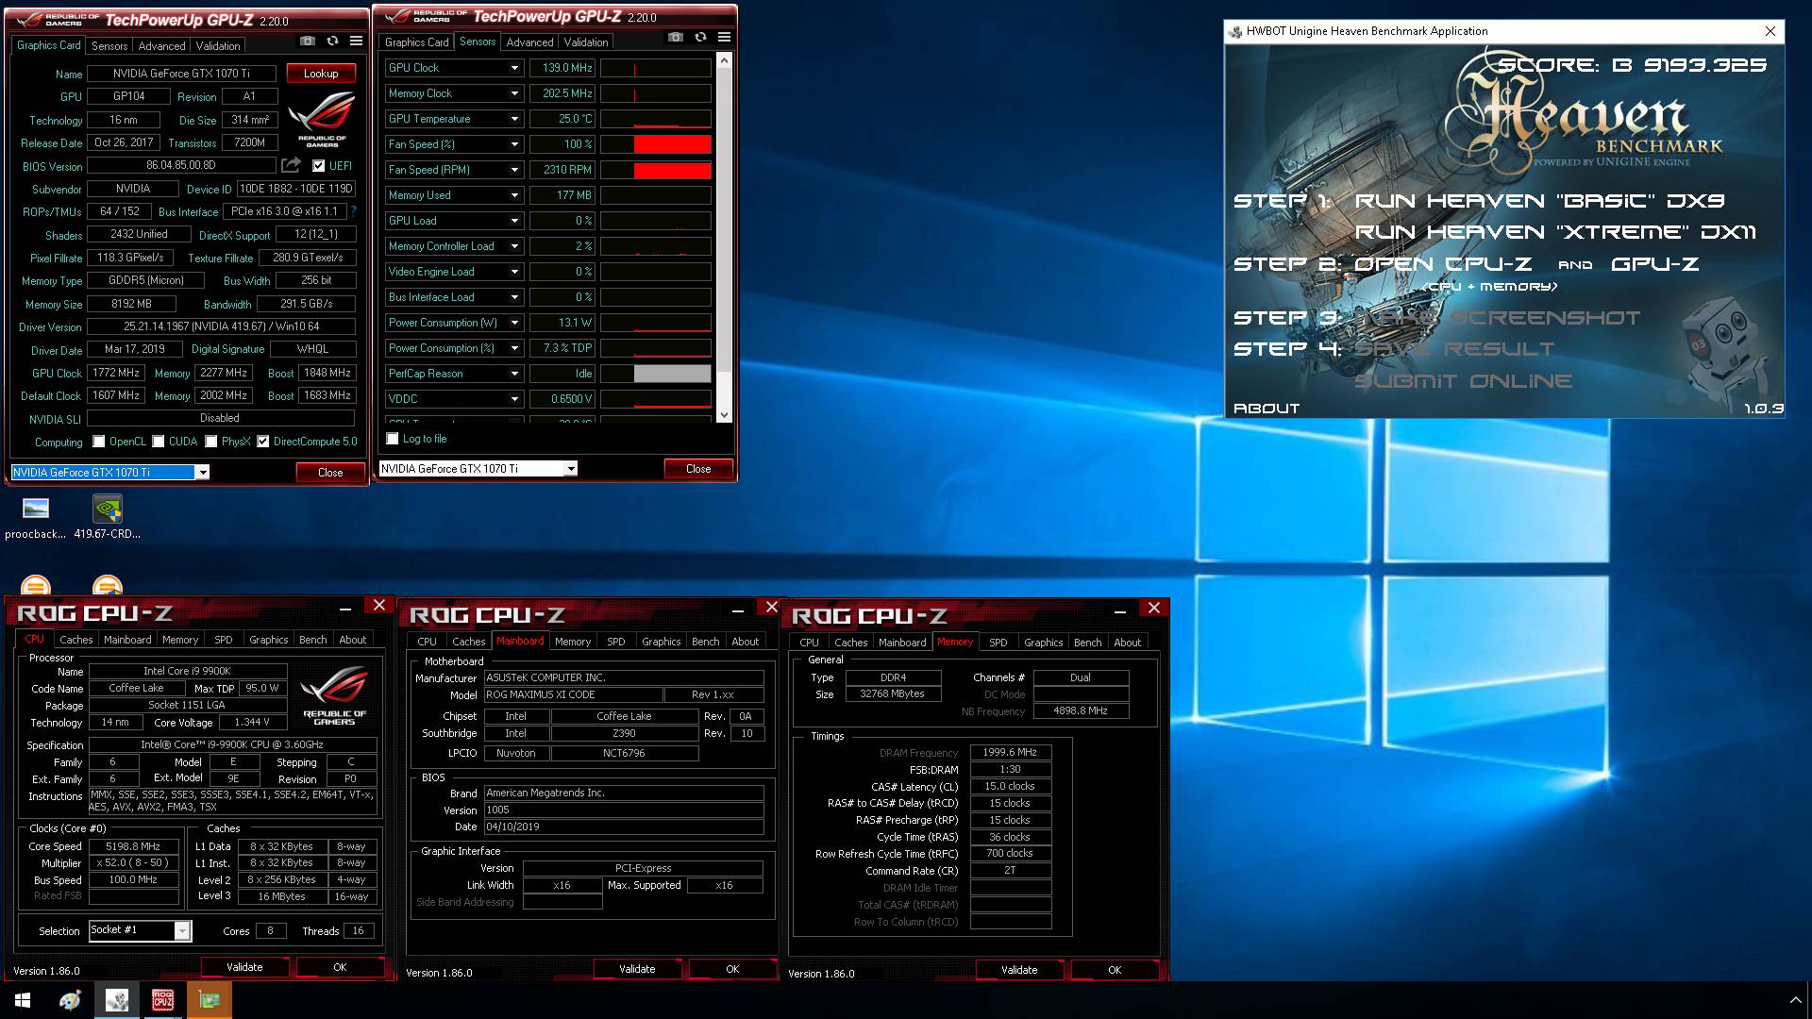Open proocback desktop image file icon
The height and width of the screenshot is (1019, 1812).
tap(36, 509)
